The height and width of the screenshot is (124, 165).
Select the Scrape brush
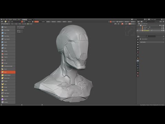pyautogui.click(x=8, y=63)
